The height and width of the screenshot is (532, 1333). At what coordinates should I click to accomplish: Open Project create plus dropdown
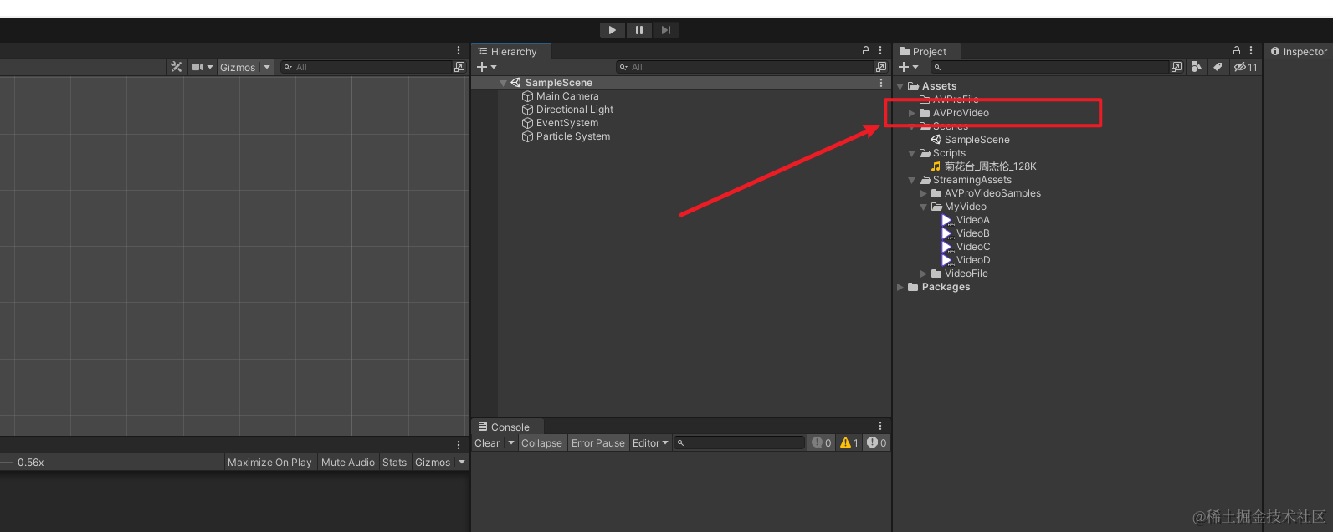coord(908,67)
